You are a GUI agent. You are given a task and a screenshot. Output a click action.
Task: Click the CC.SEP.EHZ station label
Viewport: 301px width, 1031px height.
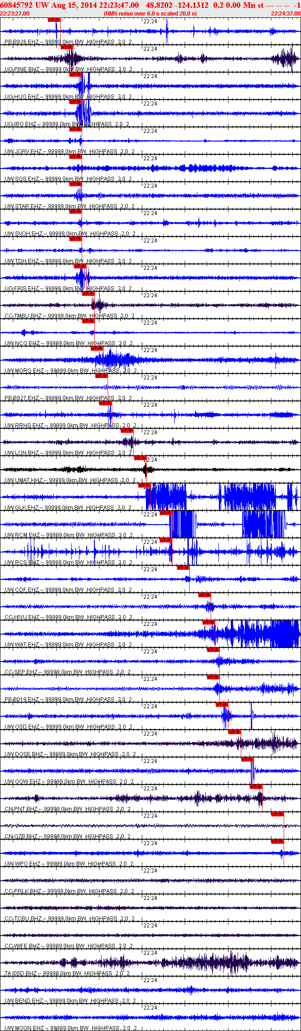click(x=67, y=672)
